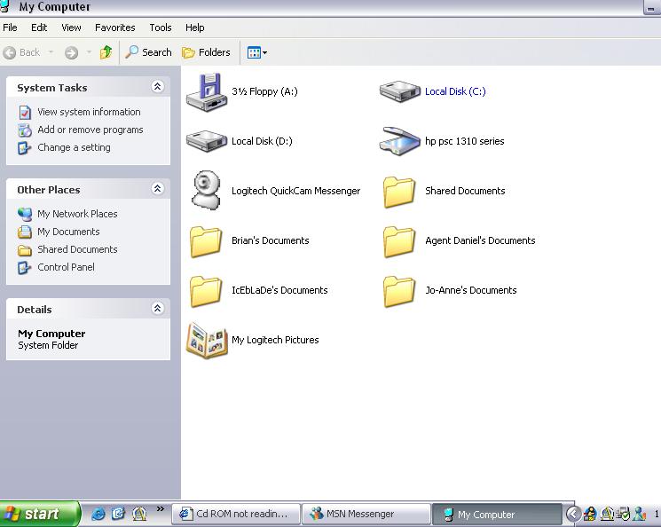Select IcEbLaDe's Documents folder icon
The height and width of the screenshot is (527, 661).
(206, 291)
